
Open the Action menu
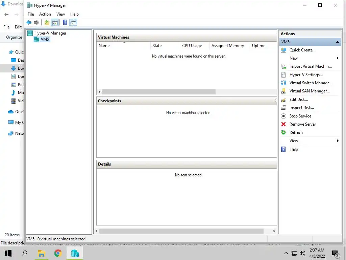tap(45, 14)
